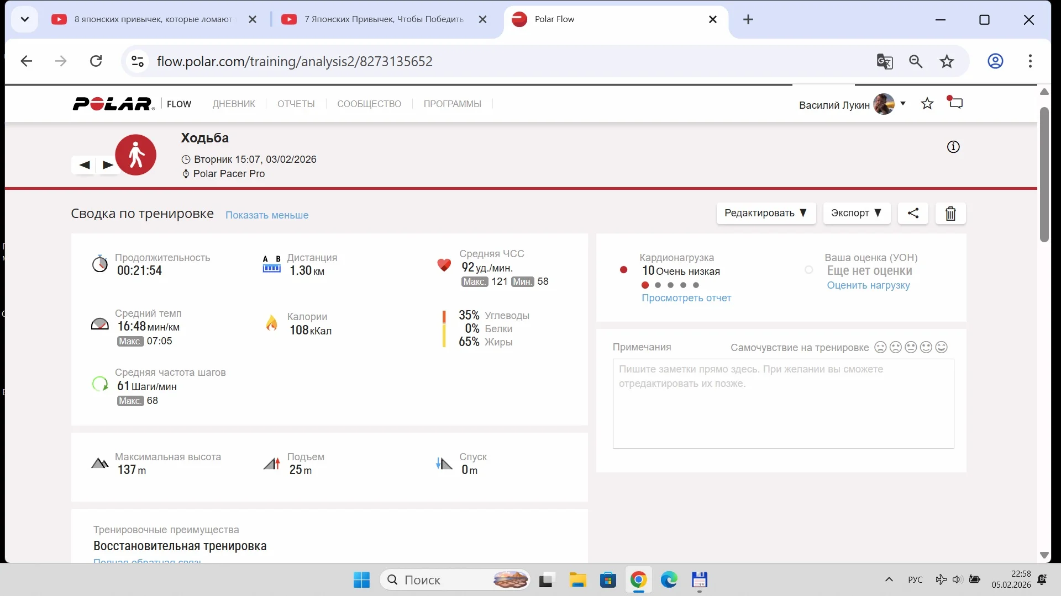Click the Просмотреть отчет link
The height and width of the screenshot is (596, 1061).
click(686, 298)
